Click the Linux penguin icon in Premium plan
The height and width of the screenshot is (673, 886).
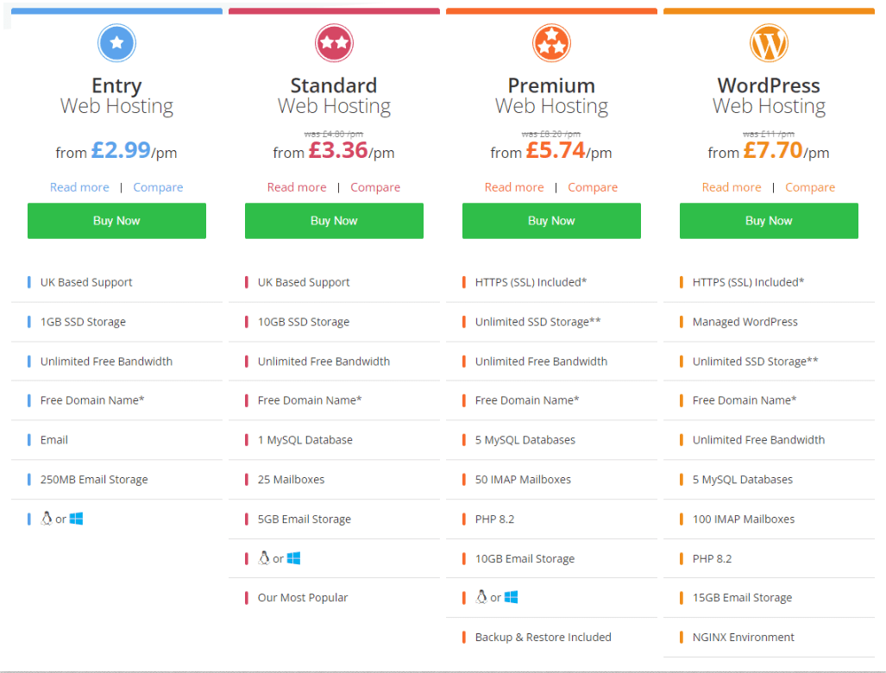(x=481, y=597)
